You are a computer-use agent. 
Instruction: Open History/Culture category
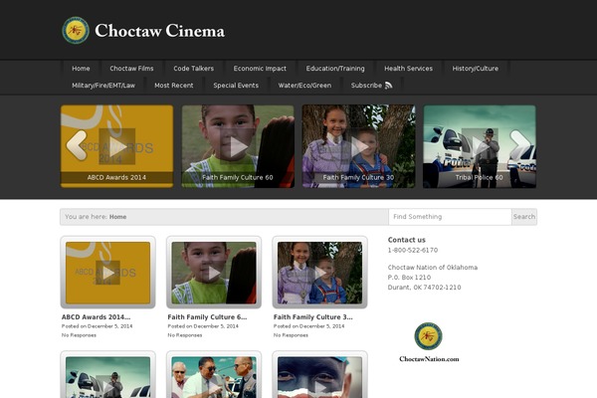(x=476, y=69)
